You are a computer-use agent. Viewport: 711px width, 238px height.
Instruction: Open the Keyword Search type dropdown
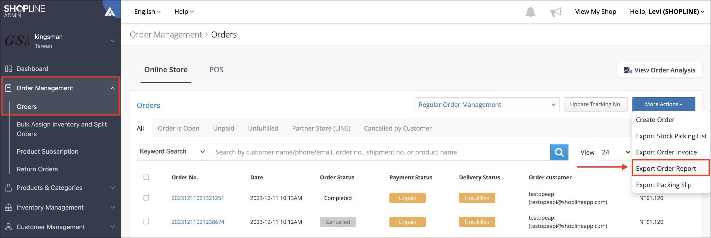(173, 151)
